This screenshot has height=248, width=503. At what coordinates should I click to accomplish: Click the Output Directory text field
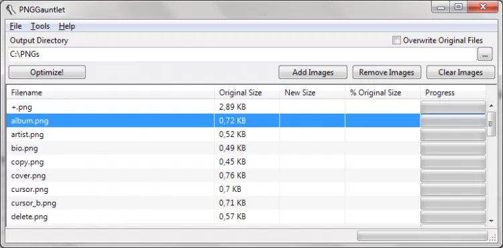click(242, 54)
